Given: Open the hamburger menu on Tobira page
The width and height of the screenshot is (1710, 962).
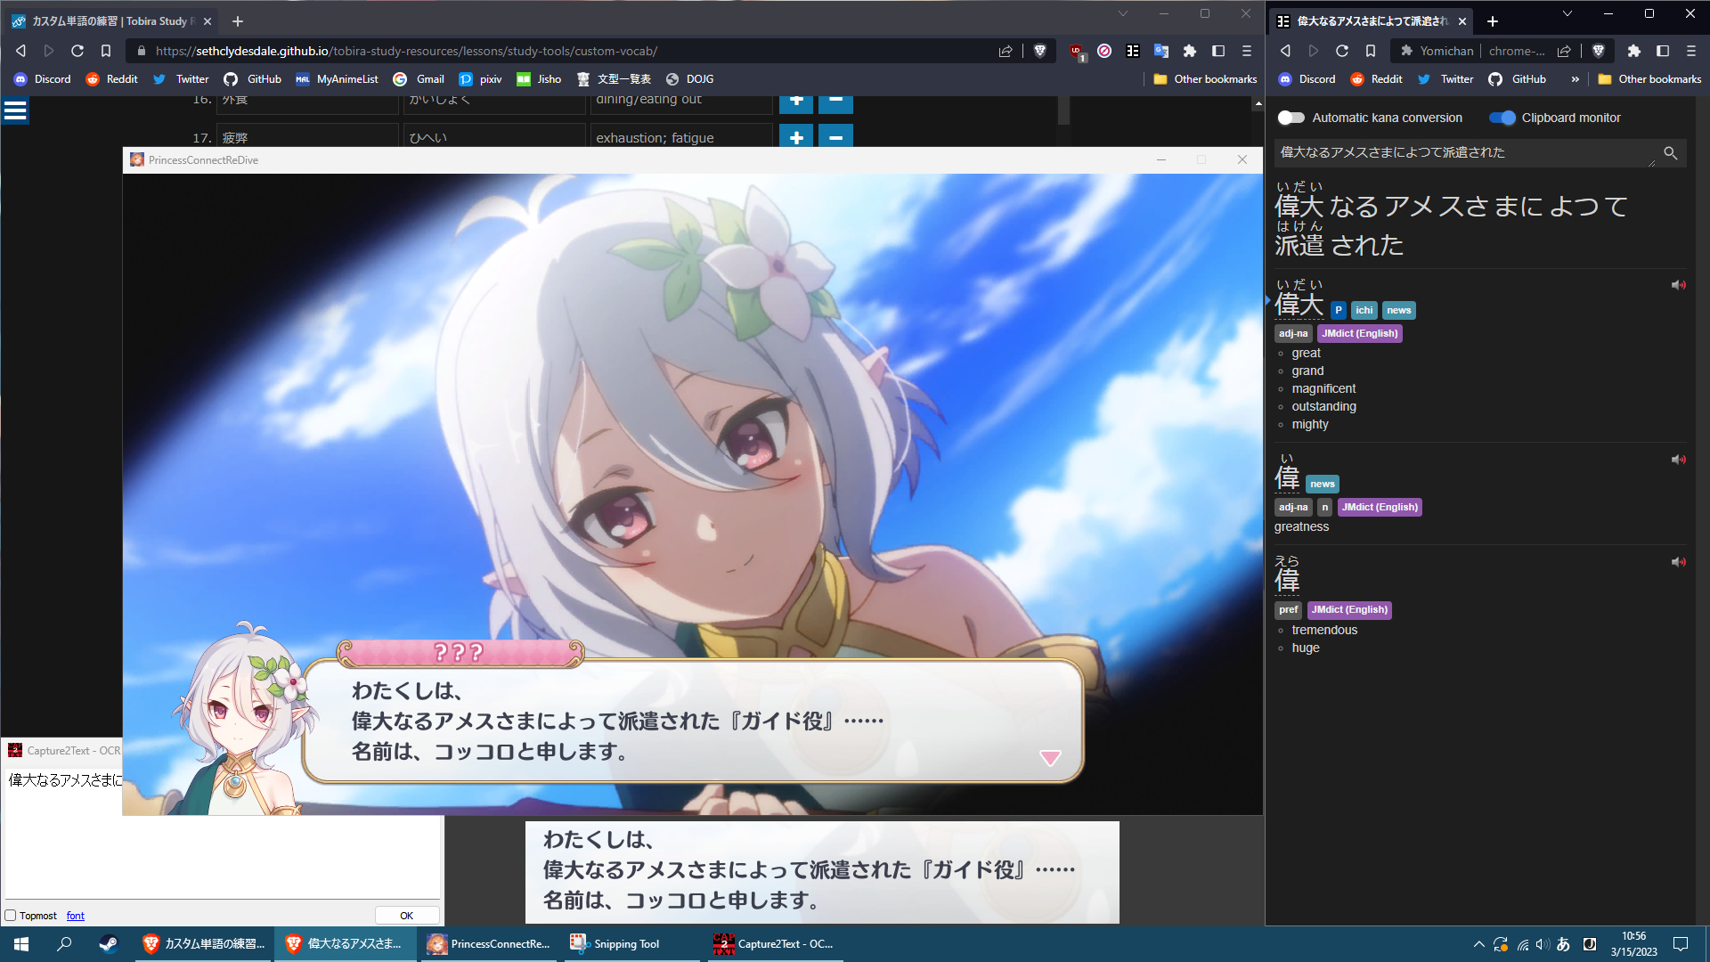Looking at the screenshot, I should [15, 111].
